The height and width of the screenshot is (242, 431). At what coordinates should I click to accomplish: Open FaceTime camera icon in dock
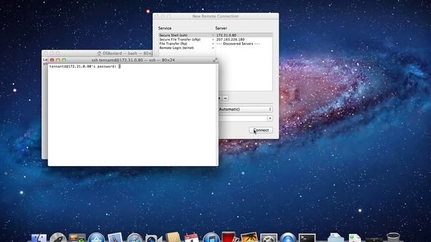click(x=154, y=238)
